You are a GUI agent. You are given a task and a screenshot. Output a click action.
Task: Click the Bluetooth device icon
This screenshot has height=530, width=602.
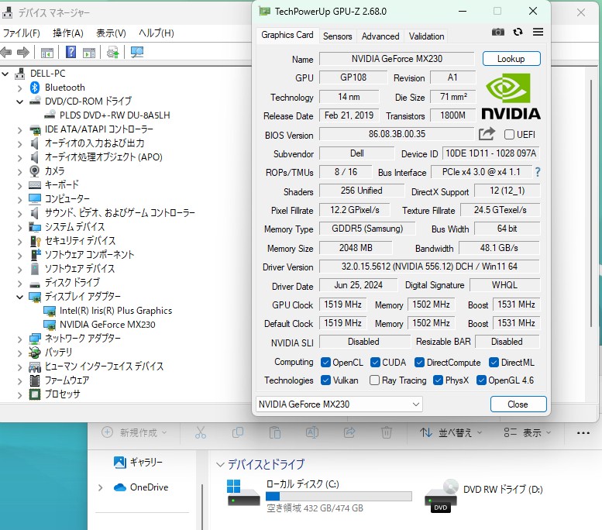[35, 88]
